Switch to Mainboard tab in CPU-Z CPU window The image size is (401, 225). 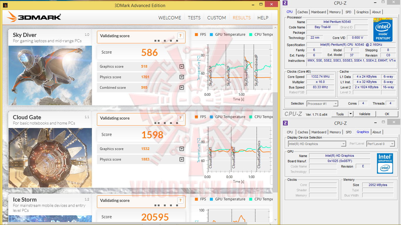(x=319, y=12)
